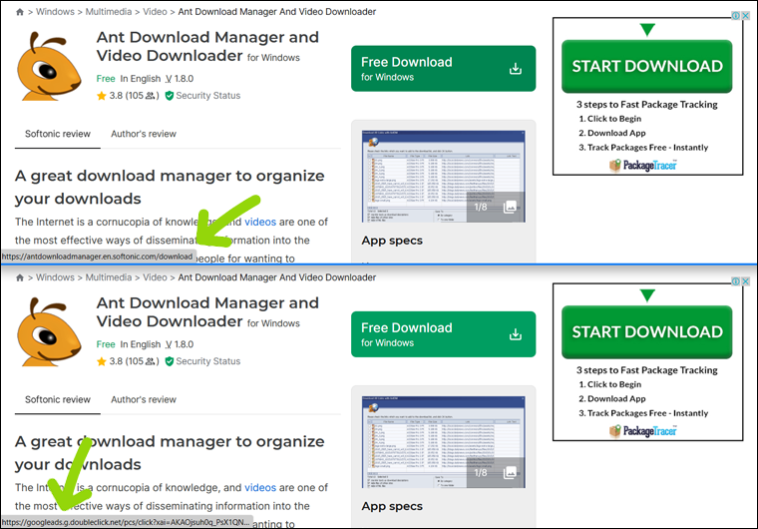Viewport: 758px width, 529px height.
Task: Select the Author's review tab in the bottom panel
Action: (144, 400)
